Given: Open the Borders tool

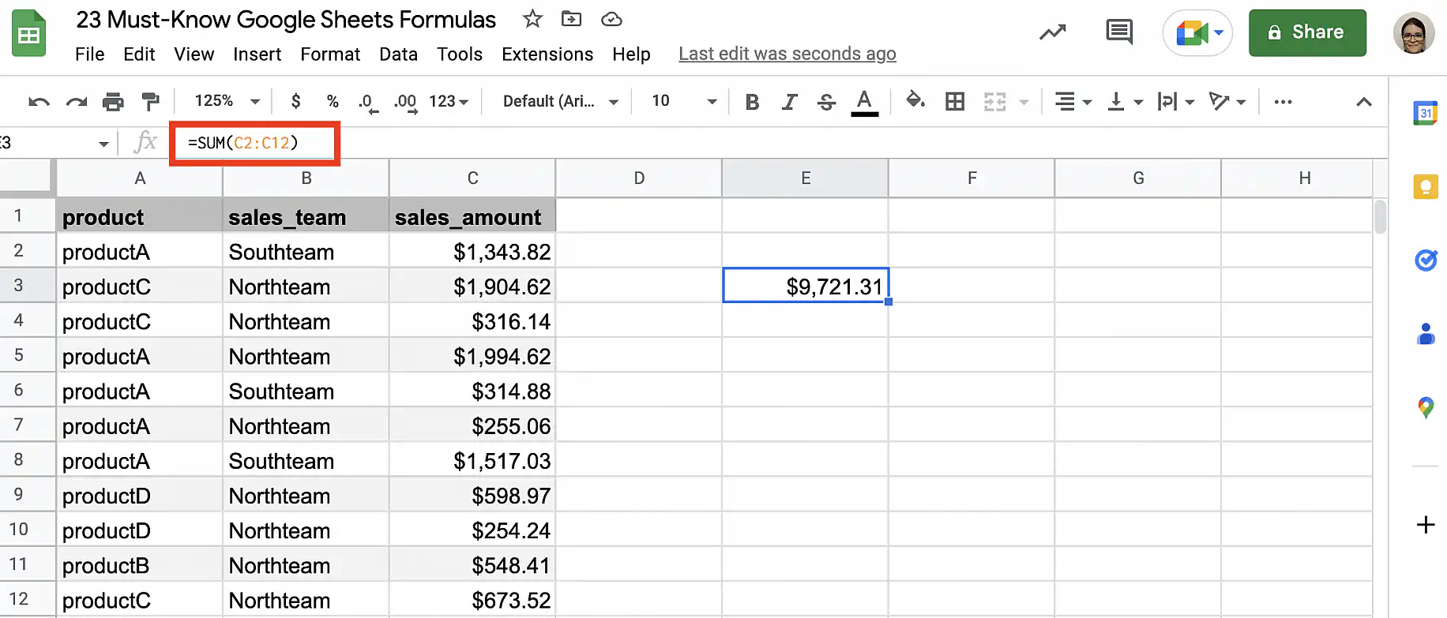Looking at the screenshot, I should tap(955, 101).
